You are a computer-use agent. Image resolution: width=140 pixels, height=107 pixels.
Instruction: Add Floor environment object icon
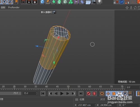[88, 2]
